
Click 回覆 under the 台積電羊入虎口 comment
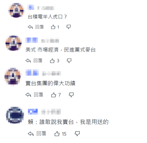click(x=39, y=27)
